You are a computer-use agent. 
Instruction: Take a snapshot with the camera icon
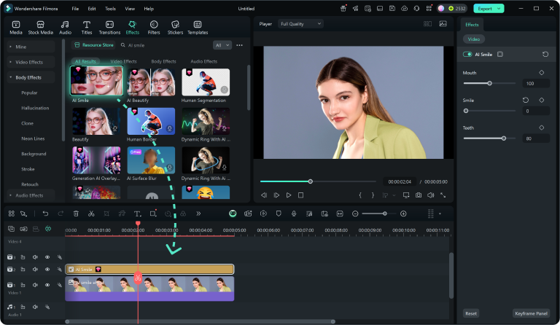pyautogui.click(x=419, y=195)
